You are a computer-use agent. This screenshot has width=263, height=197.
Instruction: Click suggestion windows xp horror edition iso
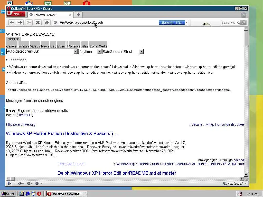tap(191, 73)
